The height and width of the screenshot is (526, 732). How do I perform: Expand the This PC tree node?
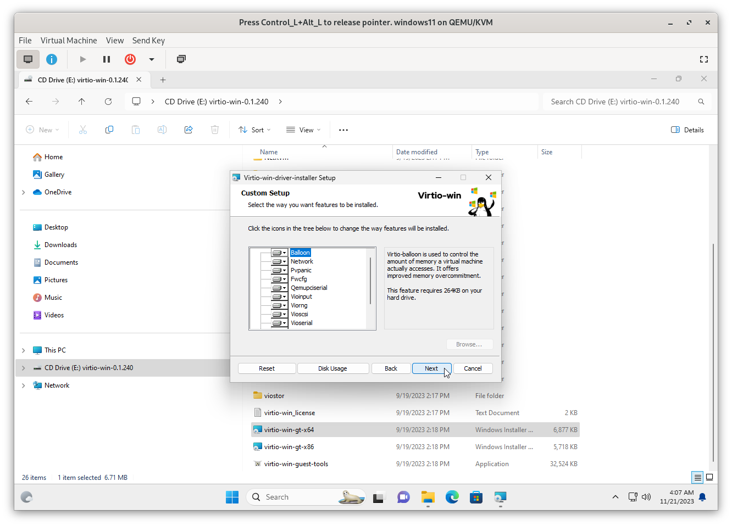(x=23, y=350)
